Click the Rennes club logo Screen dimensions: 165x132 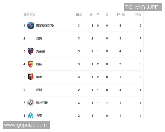(31, 77)
